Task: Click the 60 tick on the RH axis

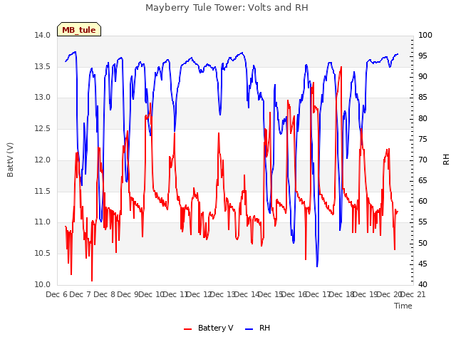Action: pyautogui.click(x=423, y=201)
